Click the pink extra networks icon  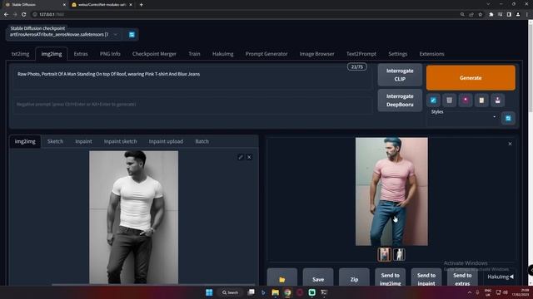click(466, 100)
